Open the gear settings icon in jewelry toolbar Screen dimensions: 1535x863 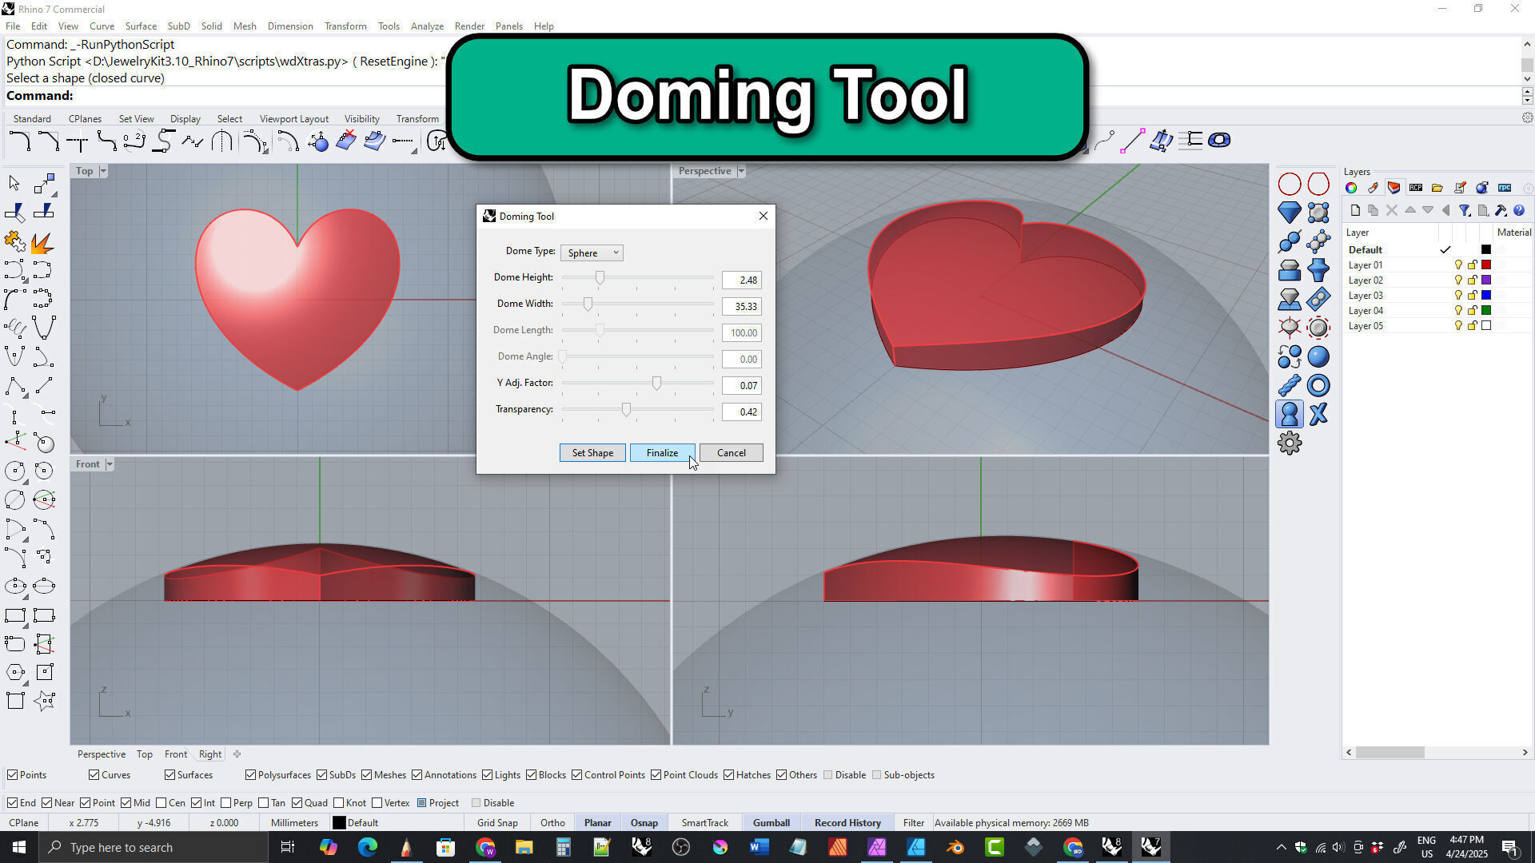tap(1289, 443)
